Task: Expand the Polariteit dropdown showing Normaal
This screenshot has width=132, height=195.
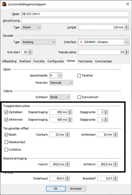Action: (x=61, y=83)
